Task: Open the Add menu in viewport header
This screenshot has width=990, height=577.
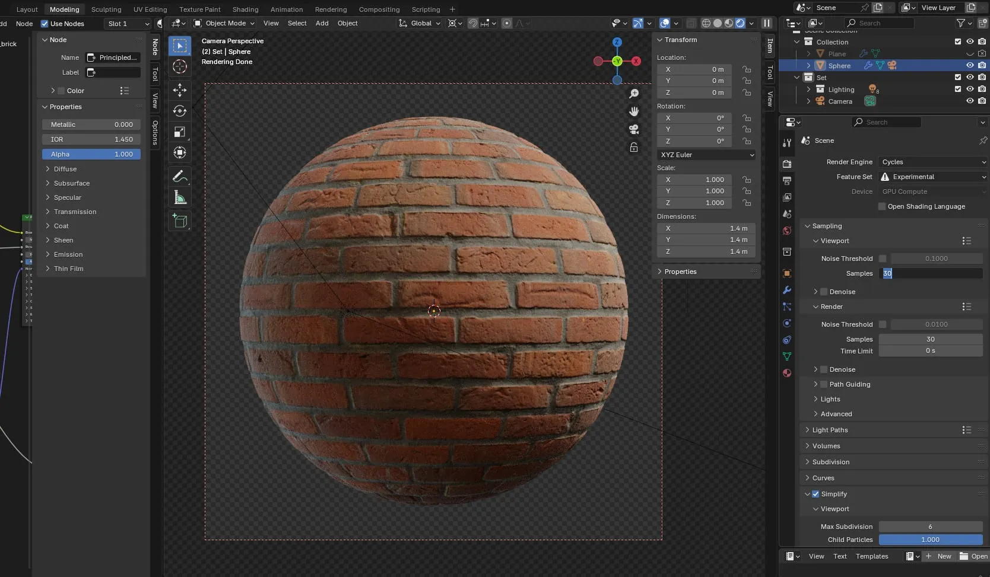Action: pos(322,23)
